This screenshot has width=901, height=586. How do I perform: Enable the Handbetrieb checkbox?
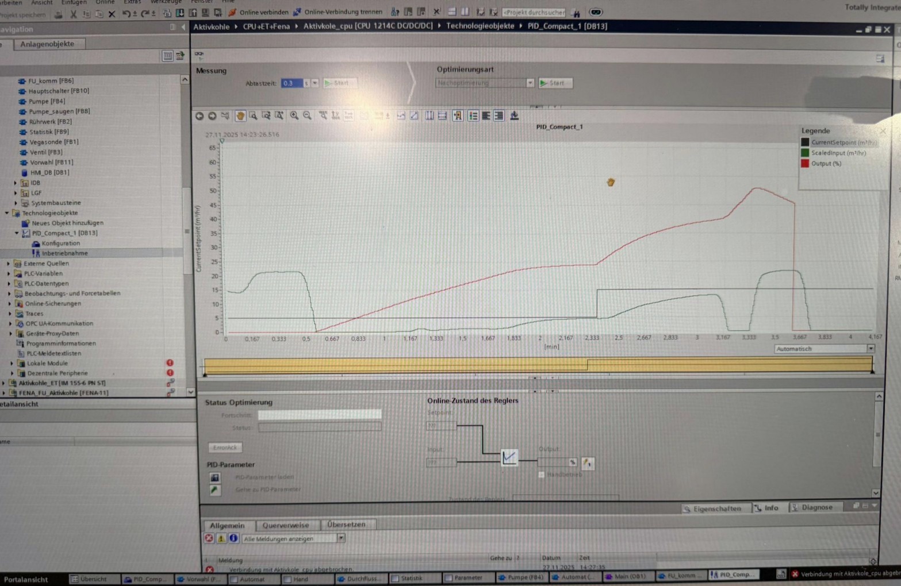[x=542, y=475]
